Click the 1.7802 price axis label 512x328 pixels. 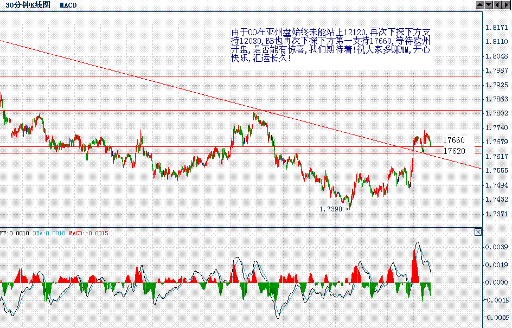(x=496, y=113)
